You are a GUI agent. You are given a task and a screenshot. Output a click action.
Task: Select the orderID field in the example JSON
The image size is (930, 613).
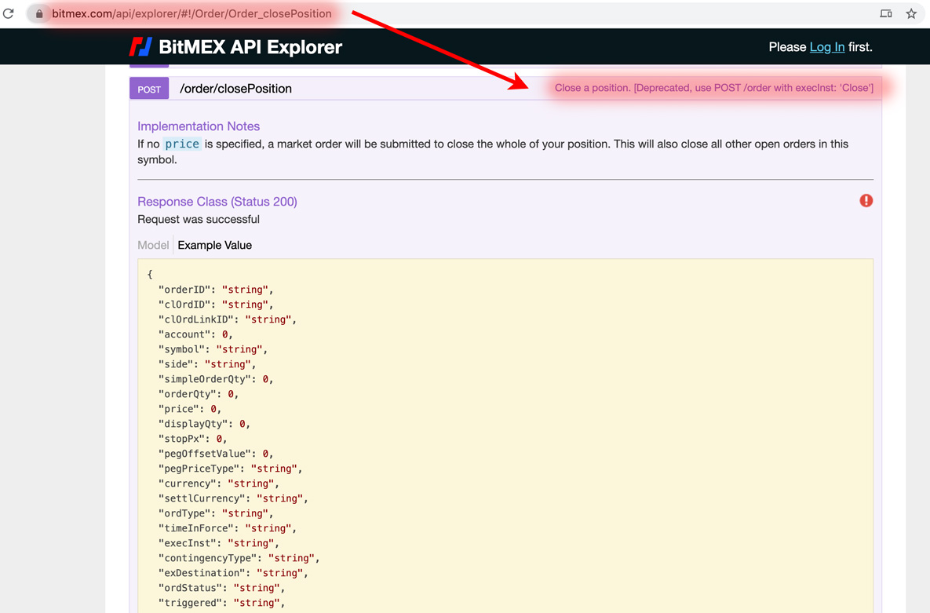tap(186, 289)
